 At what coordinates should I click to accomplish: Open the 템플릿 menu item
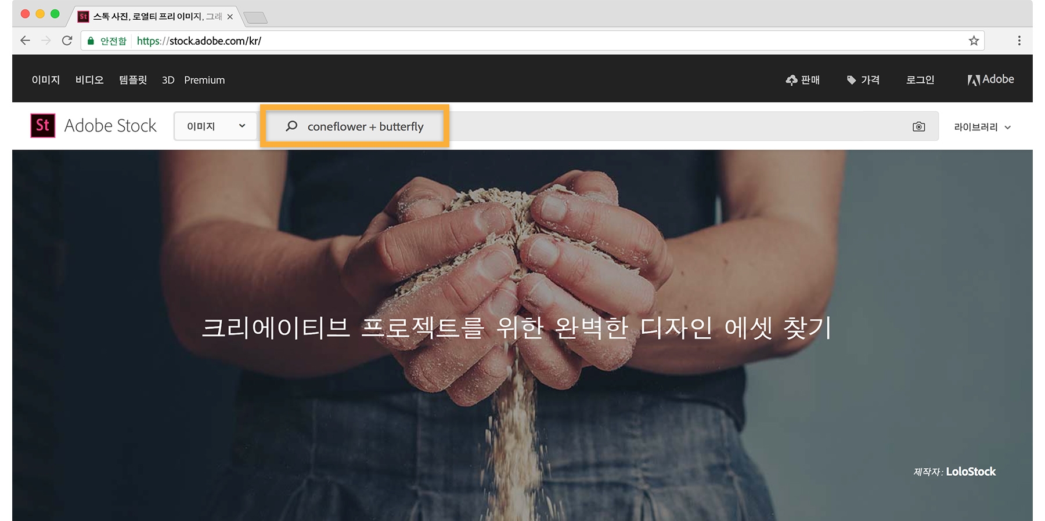[133, 80]
